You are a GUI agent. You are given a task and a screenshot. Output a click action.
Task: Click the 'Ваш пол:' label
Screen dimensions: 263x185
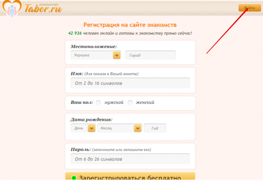coord(82,102)
